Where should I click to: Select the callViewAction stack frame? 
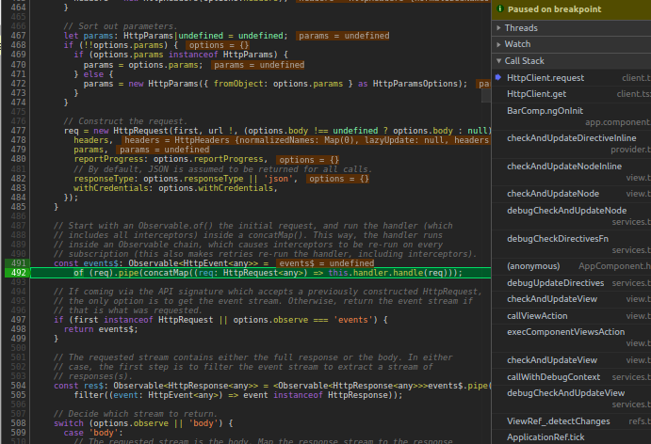click(x=537, y=316)
